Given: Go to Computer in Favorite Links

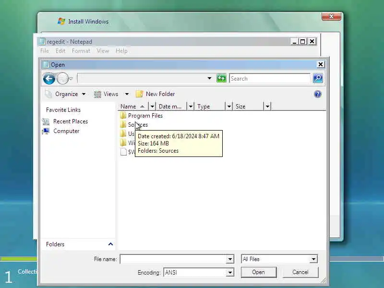Looking at the screenshot, I should coord(66,131).
